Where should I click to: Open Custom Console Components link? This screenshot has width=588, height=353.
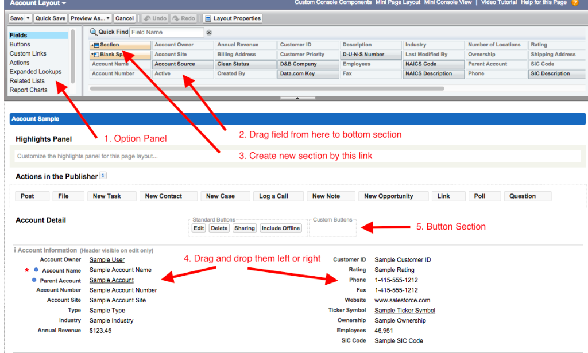coord(333,2)
